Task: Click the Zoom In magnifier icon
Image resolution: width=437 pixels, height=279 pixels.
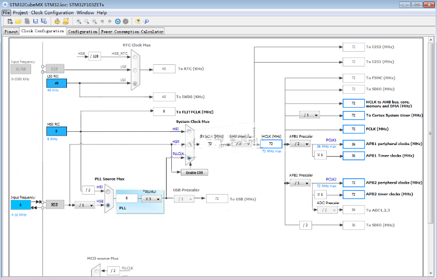Action: (x=79, y=22)
